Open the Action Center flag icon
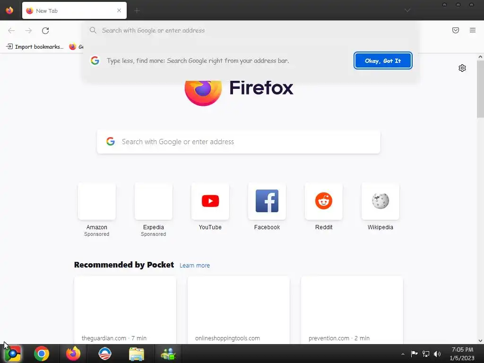 414,354
